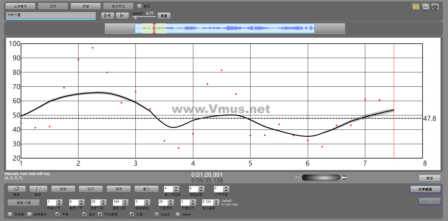Rewind to start with skip-back button
This screenshot has width=448, height=221.
[x=108, y=16]
